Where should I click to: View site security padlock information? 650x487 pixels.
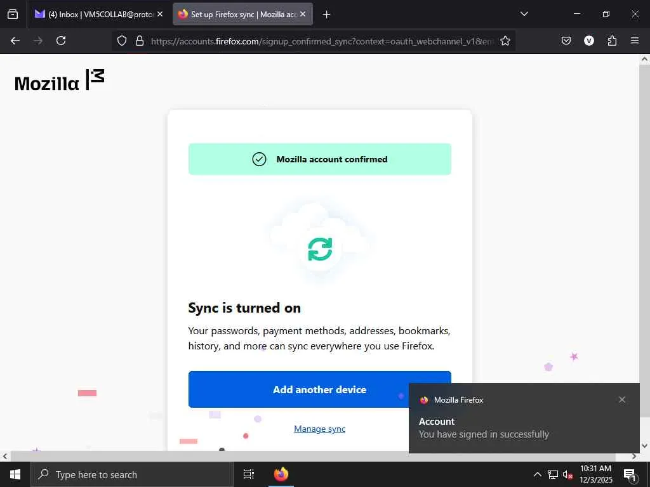[x=140, y=41]
